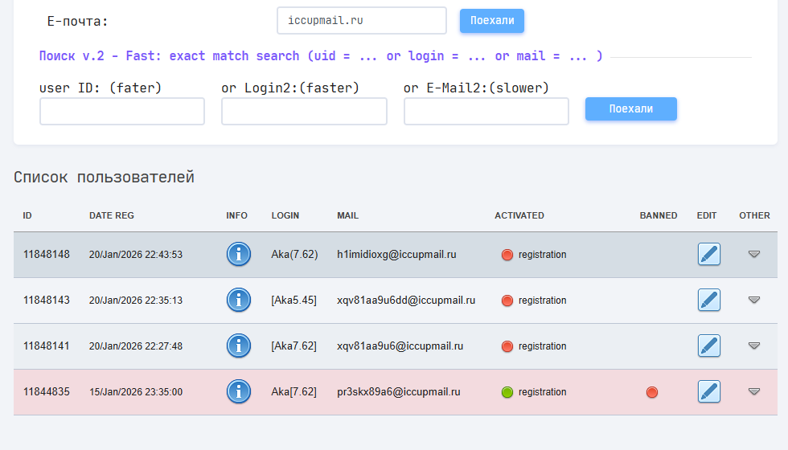Open info icon for user [Aka5.45]
Viewport: 788px width, 450px height.
tap(238, 301)
